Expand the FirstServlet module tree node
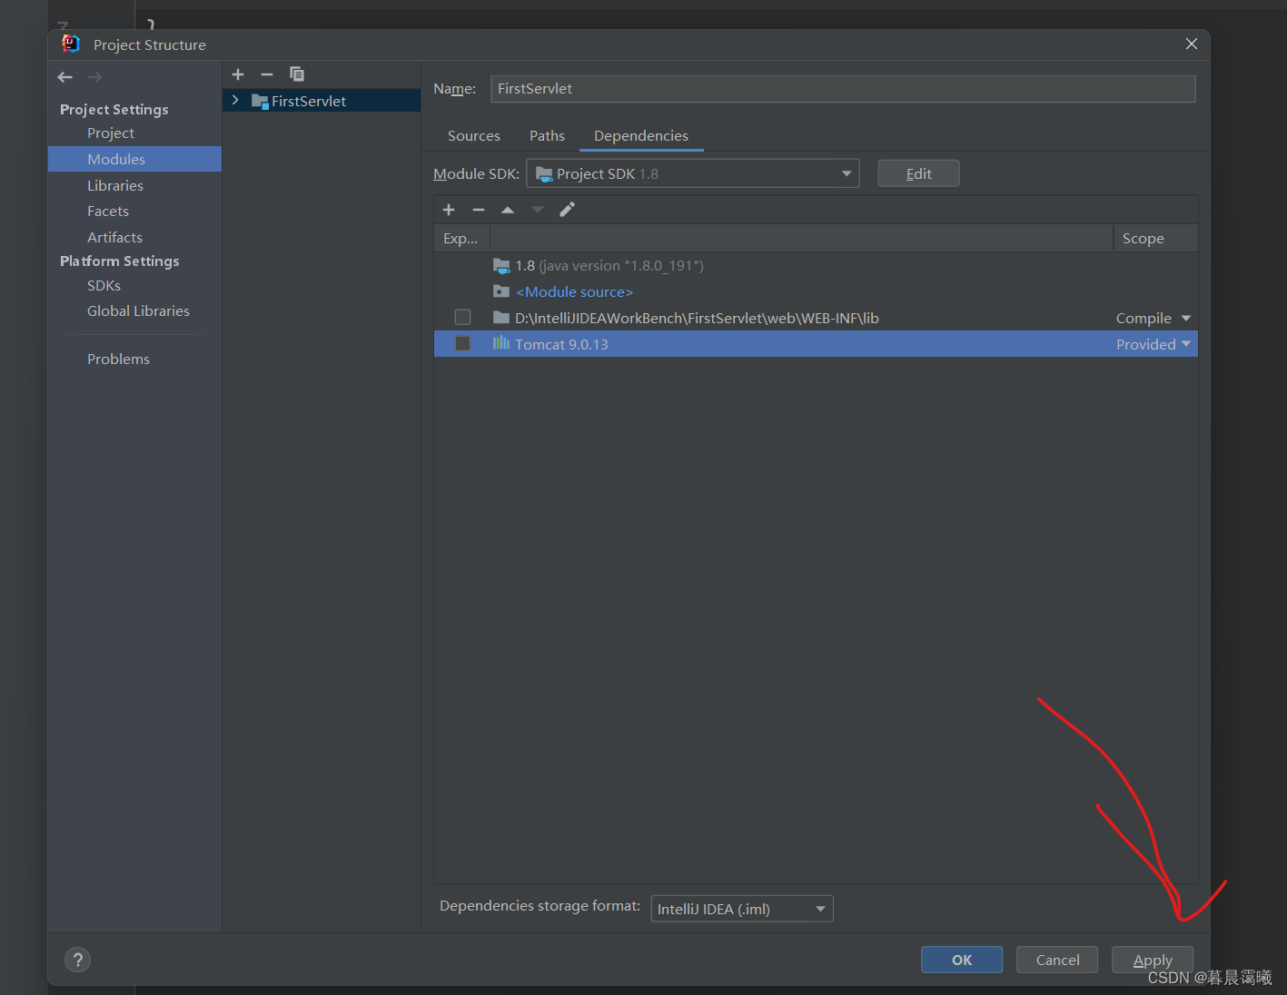 pos(235,100)
